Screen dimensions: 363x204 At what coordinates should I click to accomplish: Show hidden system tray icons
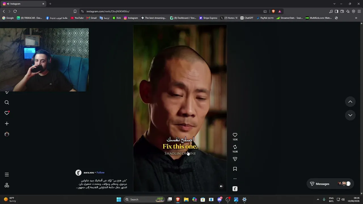click(318, 199)
